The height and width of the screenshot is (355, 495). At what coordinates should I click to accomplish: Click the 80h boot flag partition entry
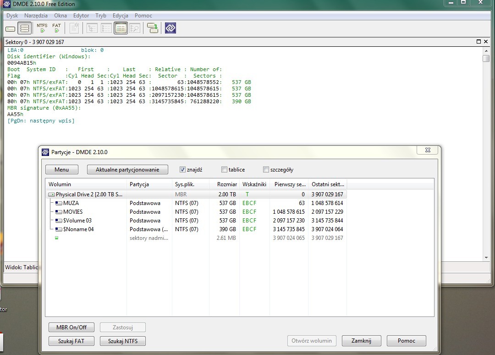pyautogui.click(x=129, y=101)
